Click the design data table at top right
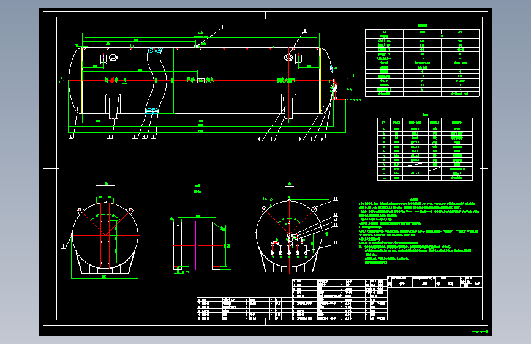 pyautogui.click(x=422, y=63)
